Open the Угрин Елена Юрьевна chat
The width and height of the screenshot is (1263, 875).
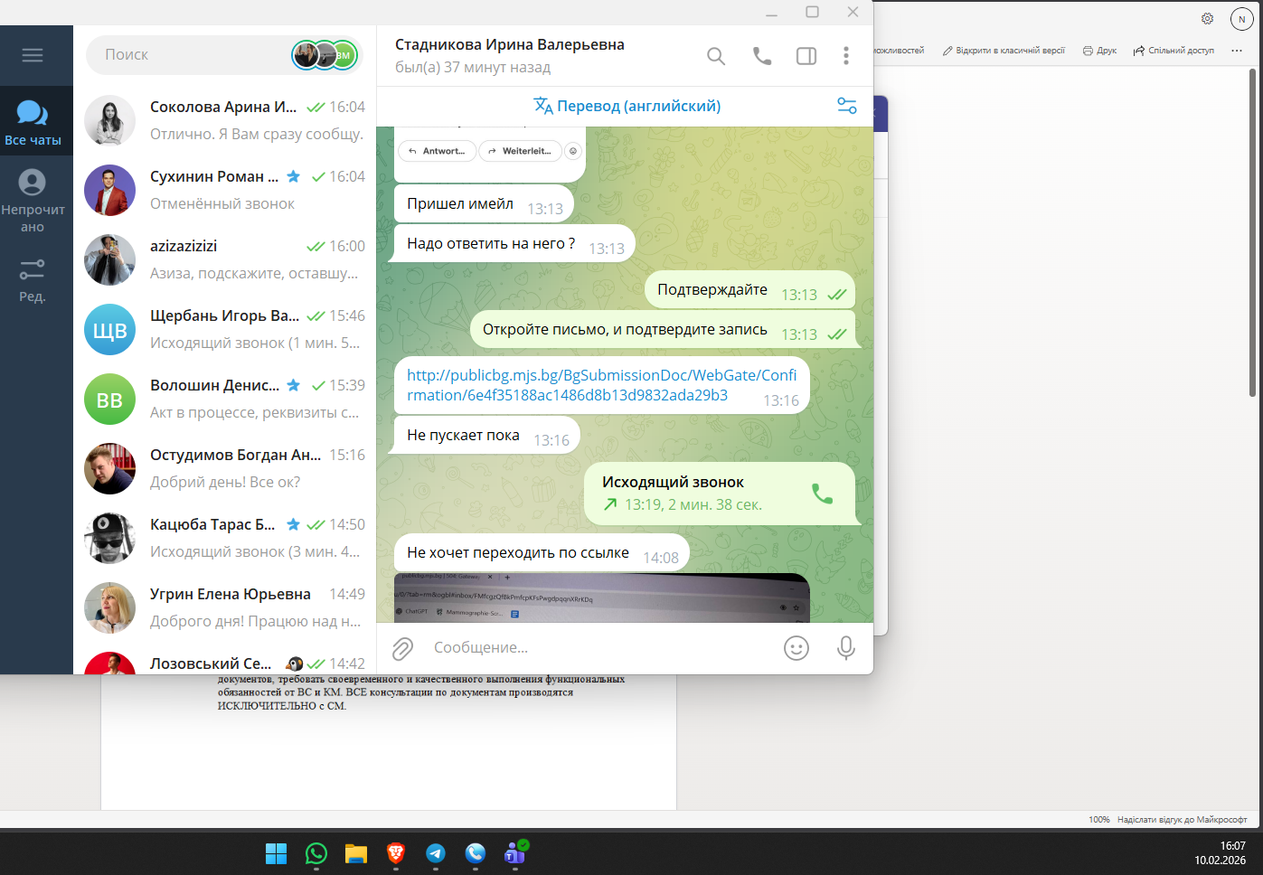pyautogui.click(x=224, y=607)
